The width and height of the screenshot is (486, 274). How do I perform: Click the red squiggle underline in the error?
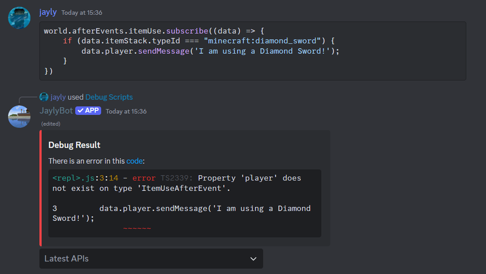(x=137, y=228)
